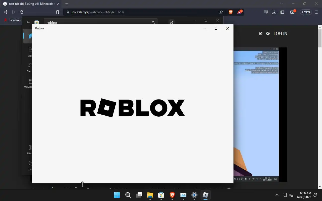The width and height of the screenshot is (322, 201).
Task: Click the inv.zzls.xyz address bar
Action: click(x=141, y=12)
